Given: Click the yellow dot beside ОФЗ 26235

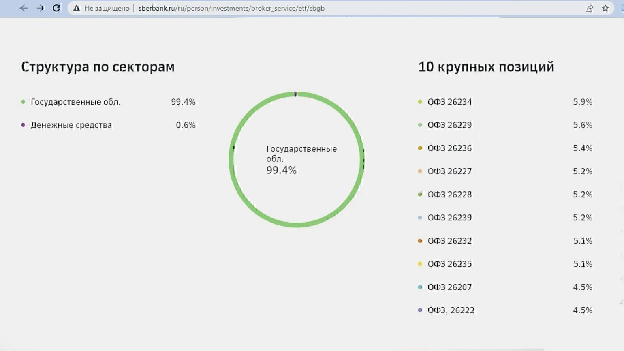Looking at the screenshot, I should coord(420,264).
